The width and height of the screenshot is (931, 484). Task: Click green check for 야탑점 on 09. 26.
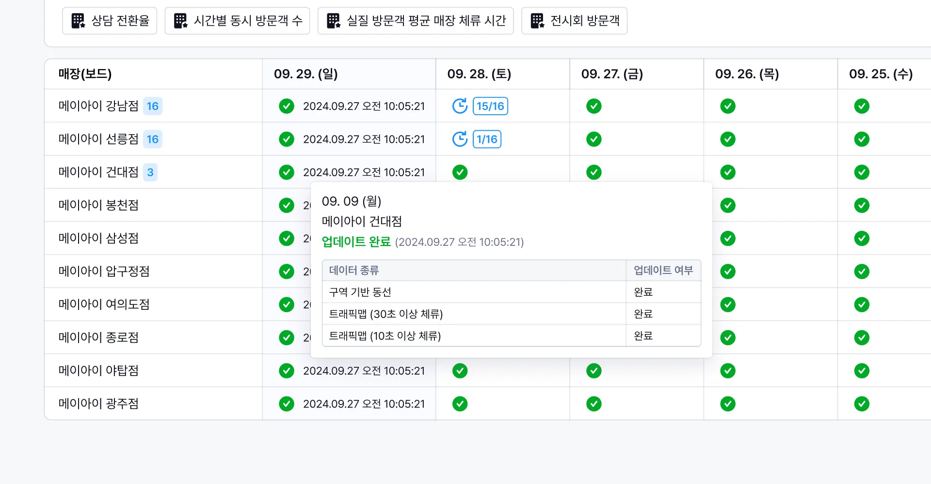tap(727, 371)
